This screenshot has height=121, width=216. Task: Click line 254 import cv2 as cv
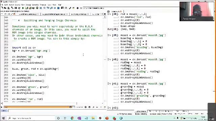pyautogui.click(x=24, y=48)
